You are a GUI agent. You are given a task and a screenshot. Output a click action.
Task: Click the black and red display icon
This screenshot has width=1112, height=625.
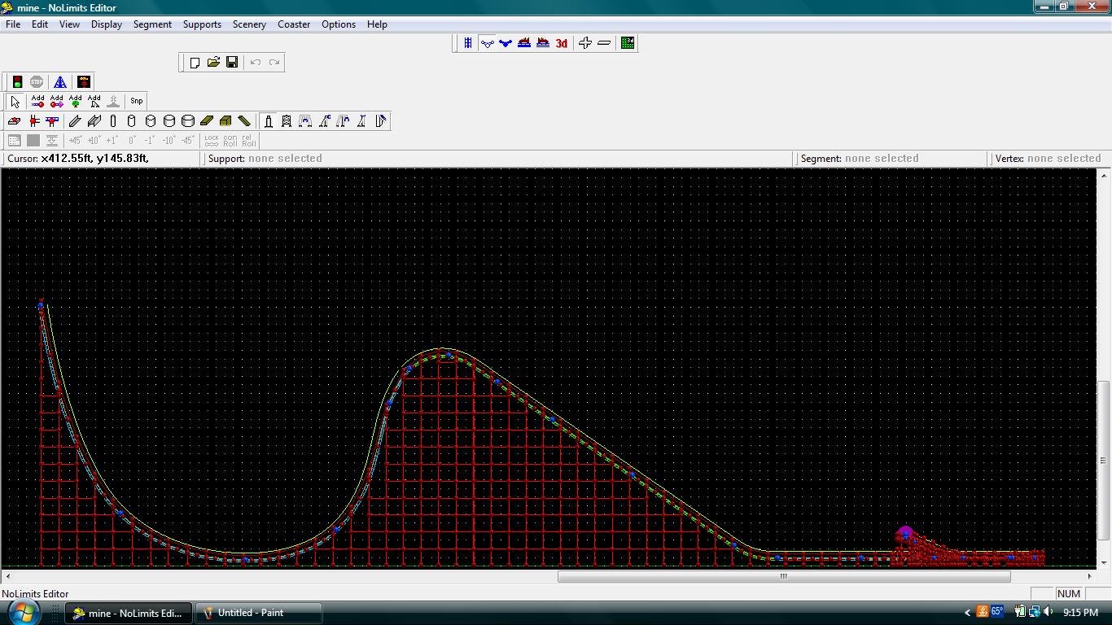[84, 82]
